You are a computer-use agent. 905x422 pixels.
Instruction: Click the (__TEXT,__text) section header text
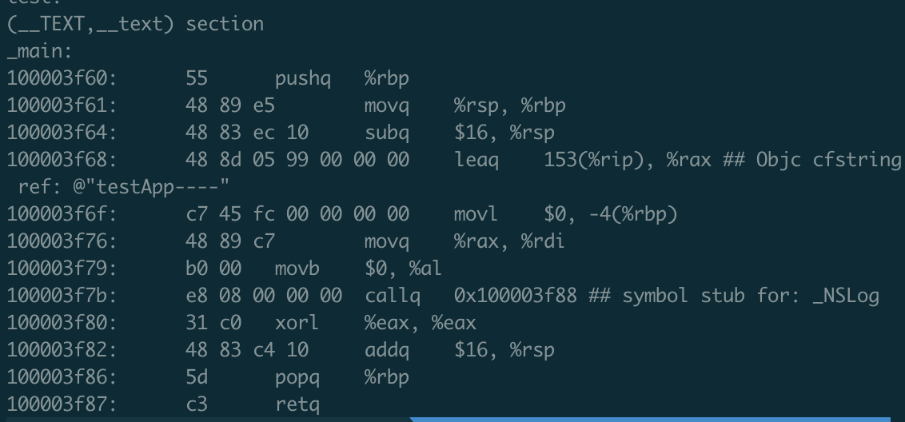point(135,24)
